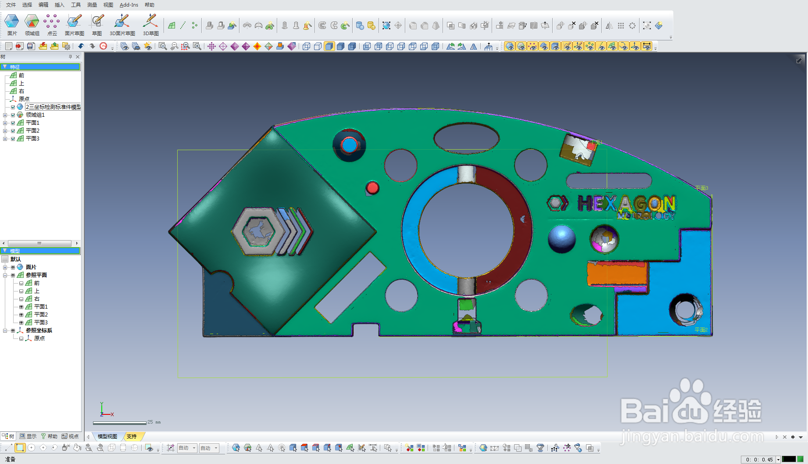Open the 文件 menu

tap(11, 5)
